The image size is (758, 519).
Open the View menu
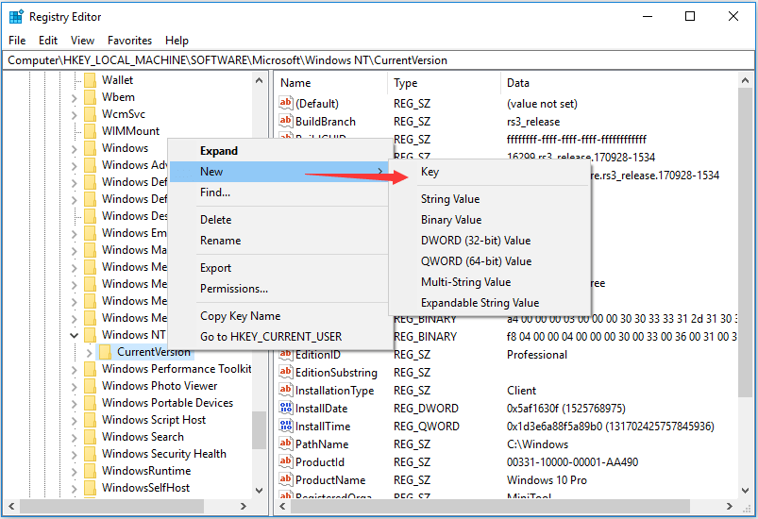82,41
